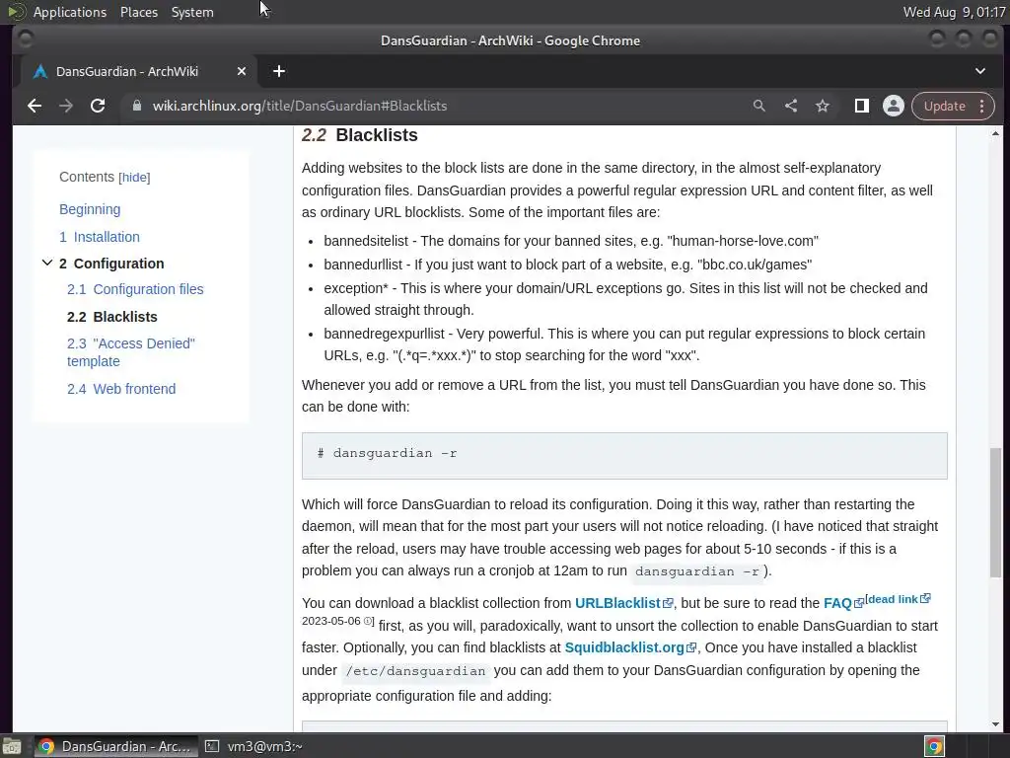View site info via the lock icon
This screenshot has height=758, width=1010.
click(x=136, y=106)
